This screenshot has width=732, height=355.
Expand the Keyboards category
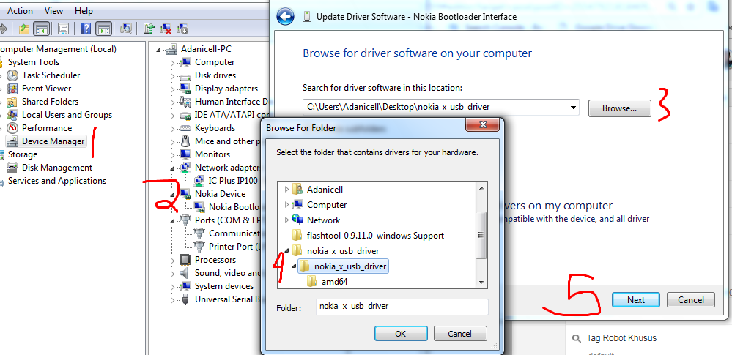pos(172,128)
